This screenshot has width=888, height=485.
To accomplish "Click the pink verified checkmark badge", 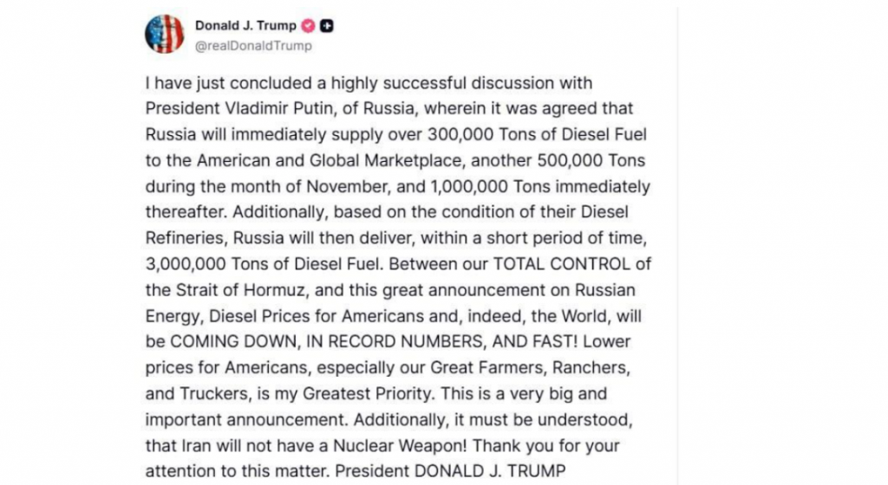I will [x=308, y=26].
